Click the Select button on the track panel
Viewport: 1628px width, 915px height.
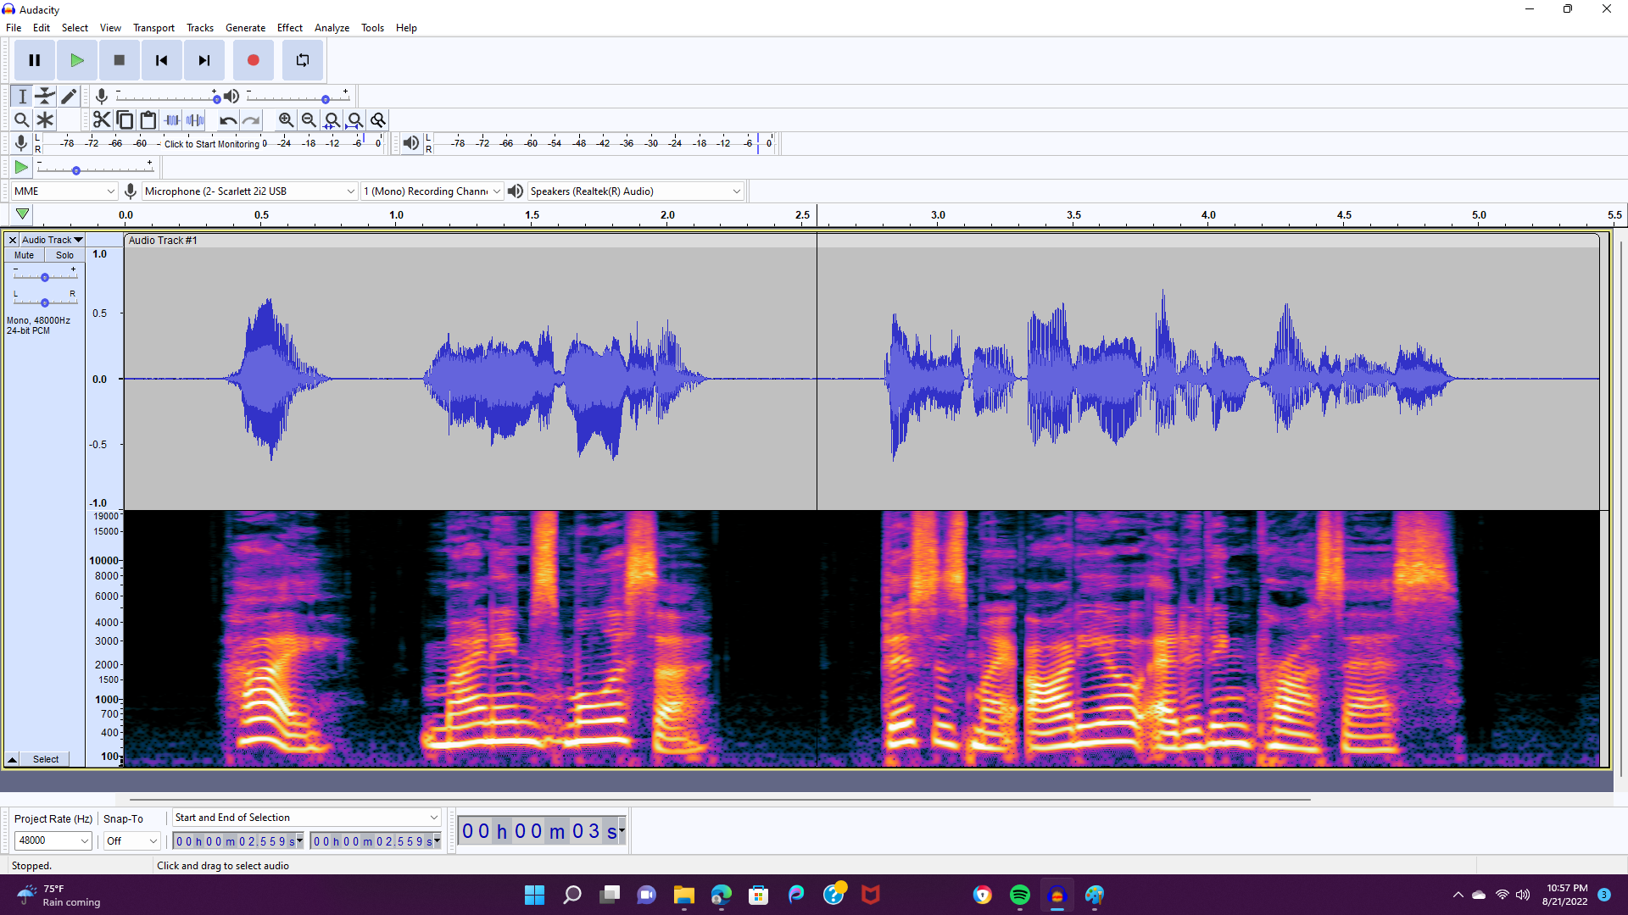click(46, 758)
